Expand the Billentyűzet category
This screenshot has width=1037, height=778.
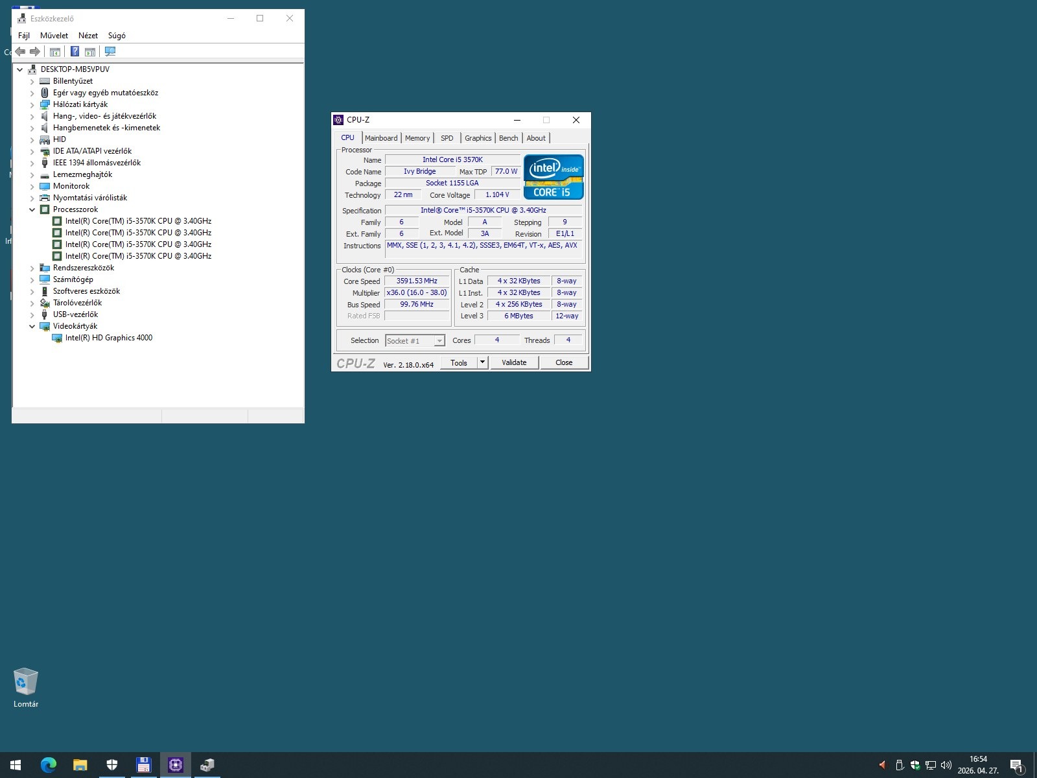click(x=32, y=82)
